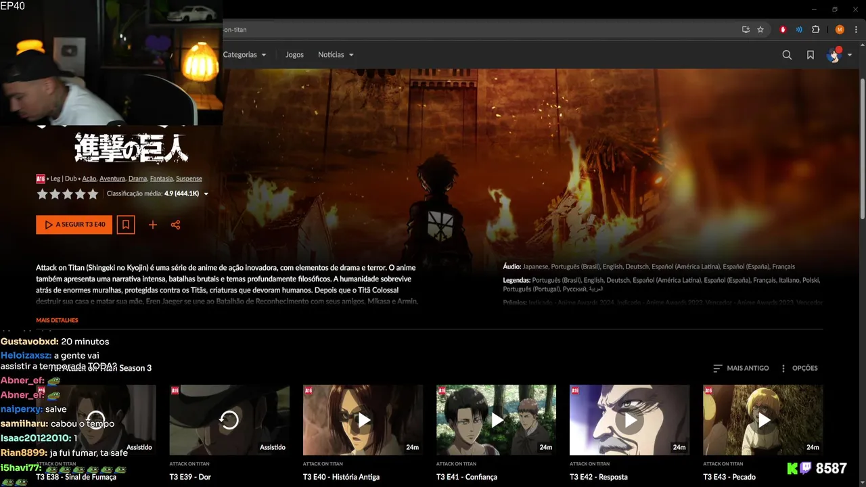The image size is (866, 487).
Task: Open the red ad blocker extension
Action: [783, 30]
